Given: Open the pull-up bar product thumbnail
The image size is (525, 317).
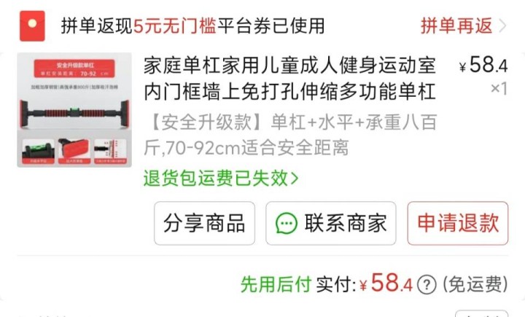Looking at the screenshot, I should (x=74, y=110).
